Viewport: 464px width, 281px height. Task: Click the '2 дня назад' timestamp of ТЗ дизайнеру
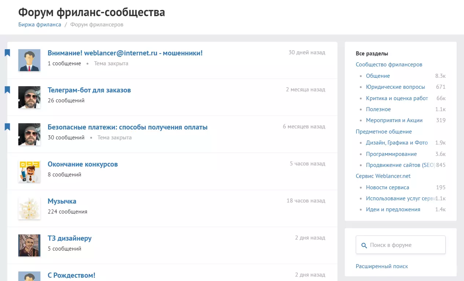[x=310, y=238]
